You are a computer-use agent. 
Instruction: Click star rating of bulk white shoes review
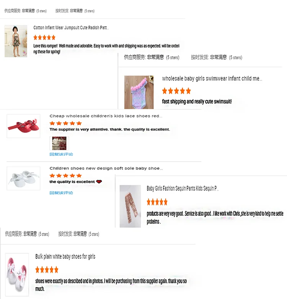[x=47, y=270]
